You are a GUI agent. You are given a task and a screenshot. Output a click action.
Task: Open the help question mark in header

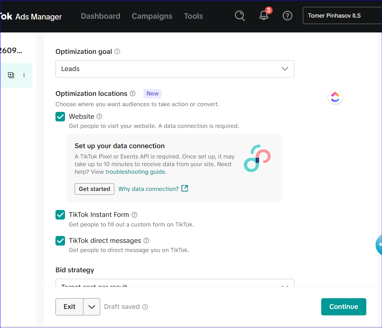coord(288,16)
